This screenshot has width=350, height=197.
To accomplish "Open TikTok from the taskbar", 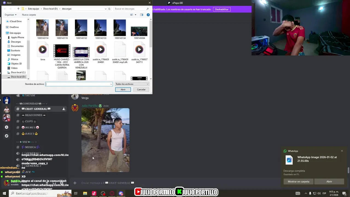I will coord(94,193).
